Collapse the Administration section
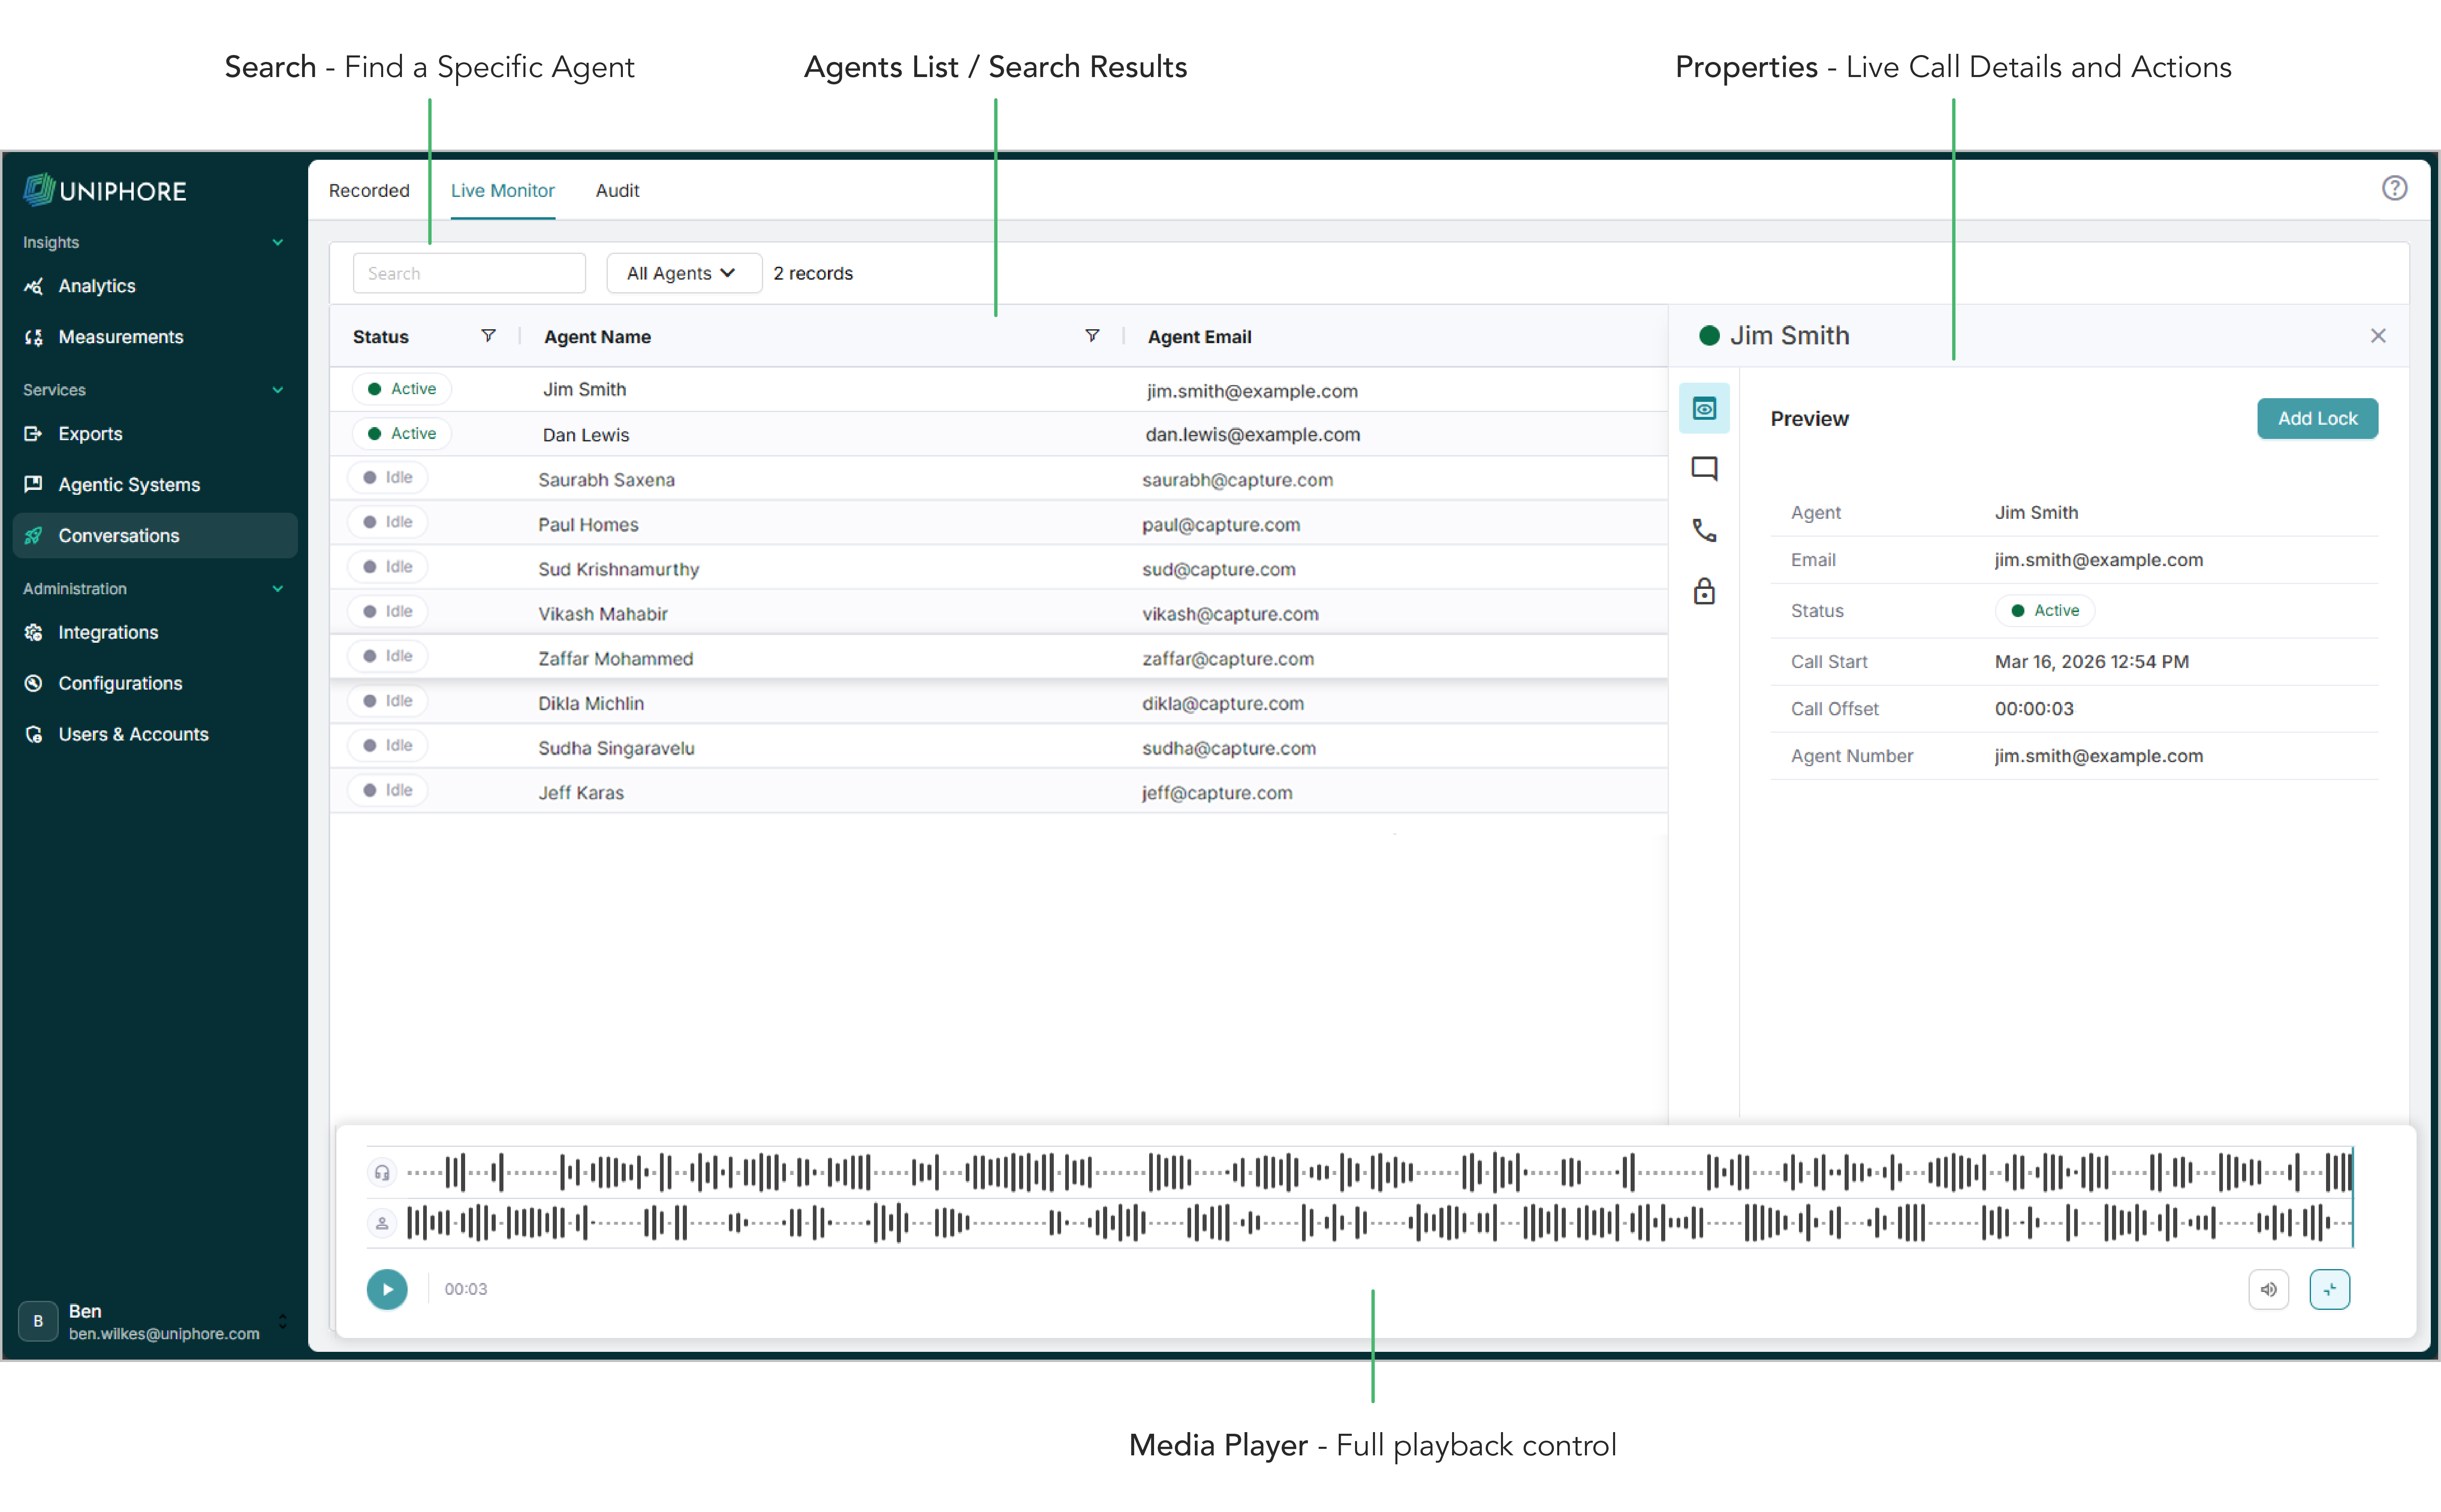The height and width of the screenshot is (1512, 2441). 277,588
